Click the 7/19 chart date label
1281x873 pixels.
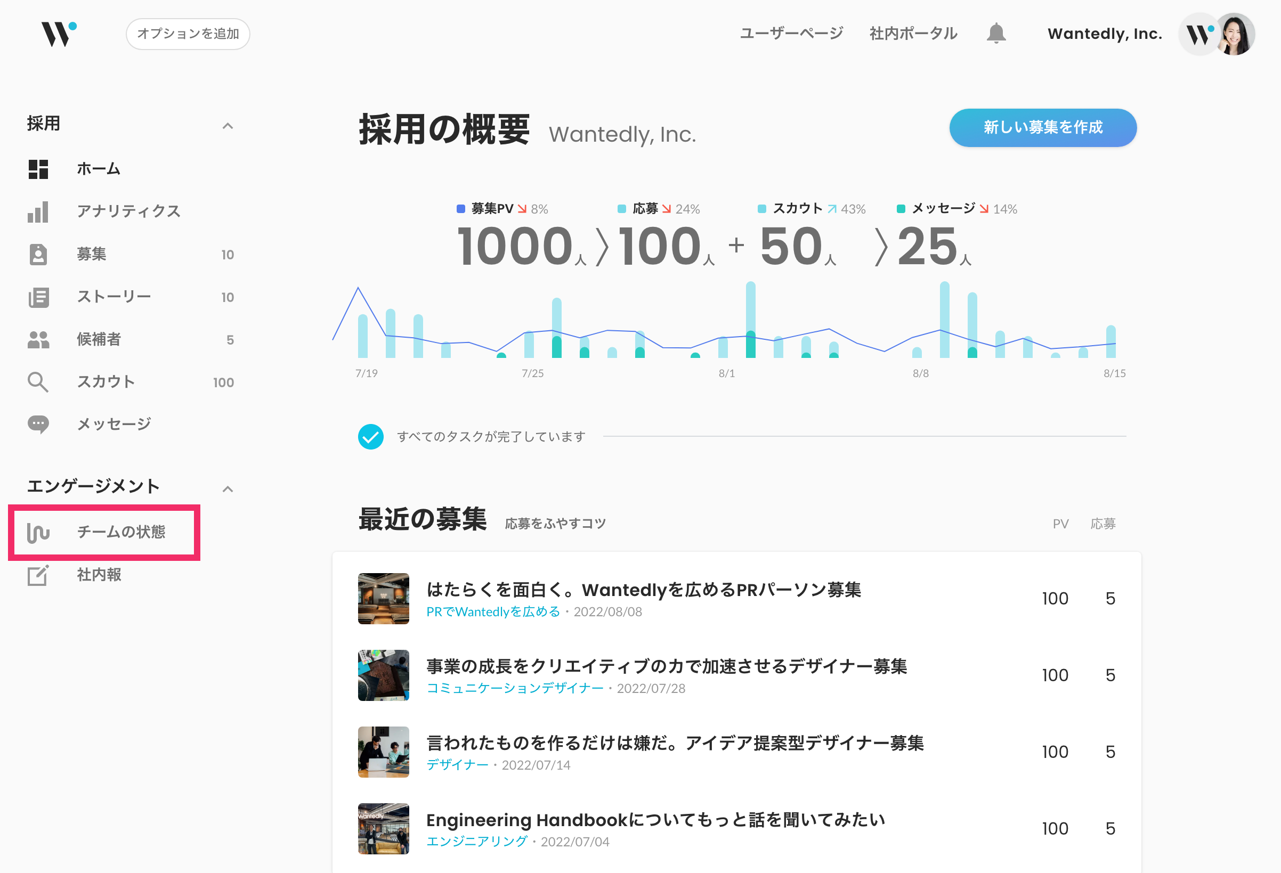point(367,373)
